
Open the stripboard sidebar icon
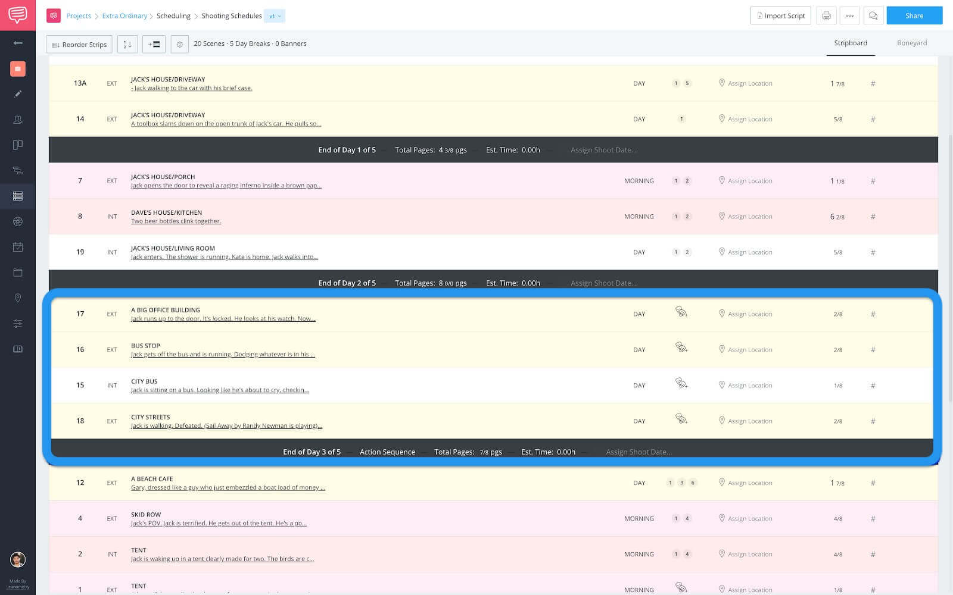(18, 196)
